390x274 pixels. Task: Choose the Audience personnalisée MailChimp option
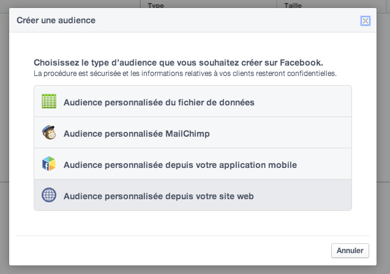point(193,132)
